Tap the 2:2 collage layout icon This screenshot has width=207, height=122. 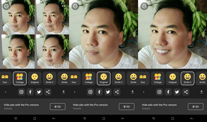(x=63, y=6)
